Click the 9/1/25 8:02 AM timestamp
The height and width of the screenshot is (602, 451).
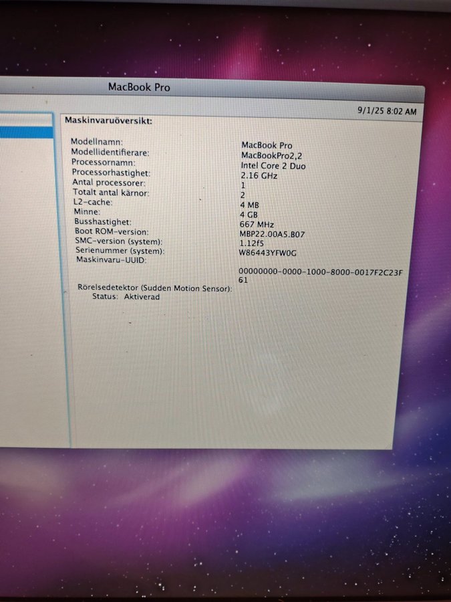(x=387, y=111)
